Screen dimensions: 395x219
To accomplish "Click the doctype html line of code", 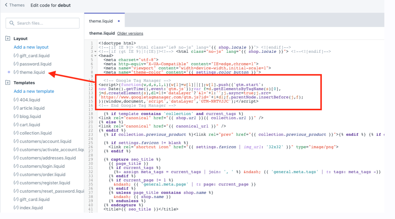I will [117, 43].
